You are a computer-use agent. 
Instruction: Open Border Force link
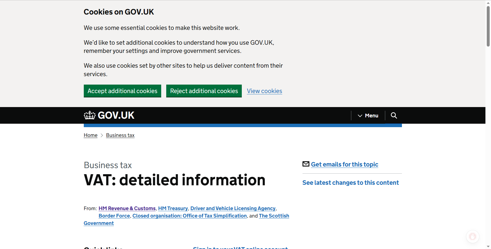(x=114, y=216)
